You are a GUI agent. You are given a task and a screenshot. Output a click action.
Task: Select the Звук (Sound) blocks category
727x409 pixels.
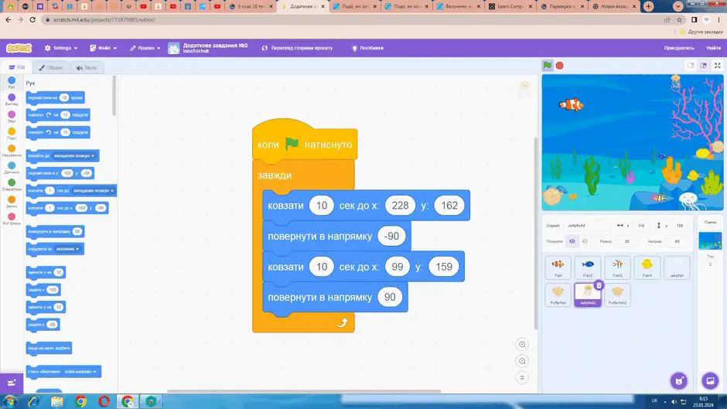12,117
